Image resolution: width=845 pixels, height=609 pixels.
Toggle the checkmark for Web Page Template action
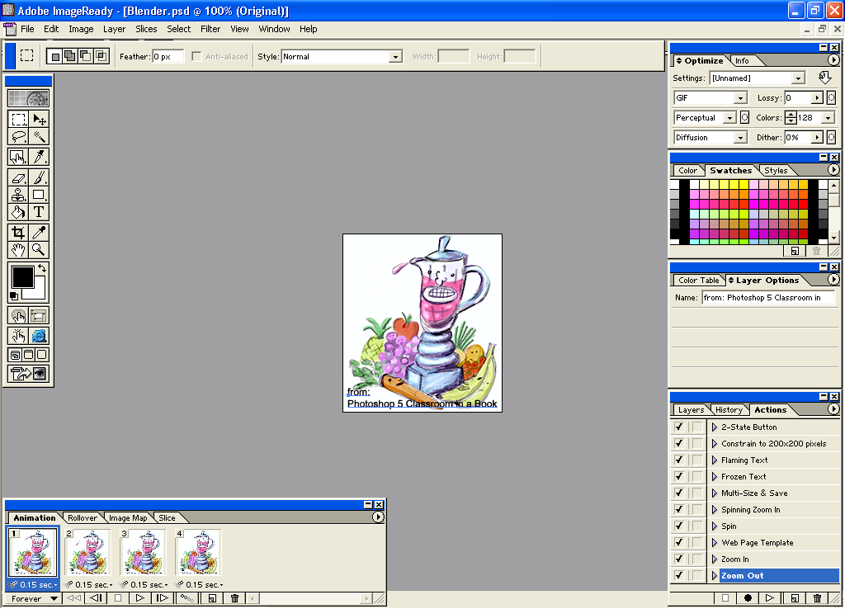click(679, 543)
